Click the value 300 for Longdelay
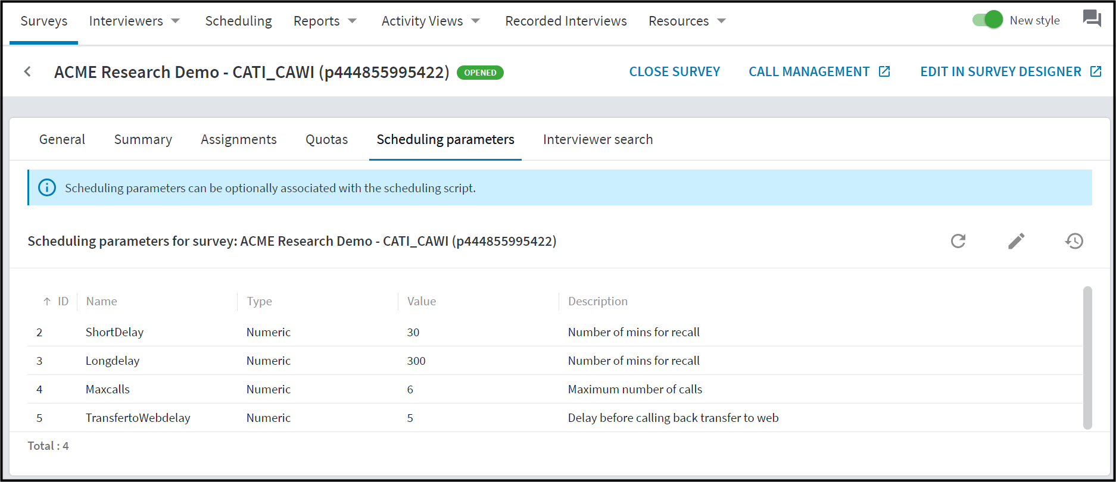This screenshot has height=482, width=1116. (416, 361)
